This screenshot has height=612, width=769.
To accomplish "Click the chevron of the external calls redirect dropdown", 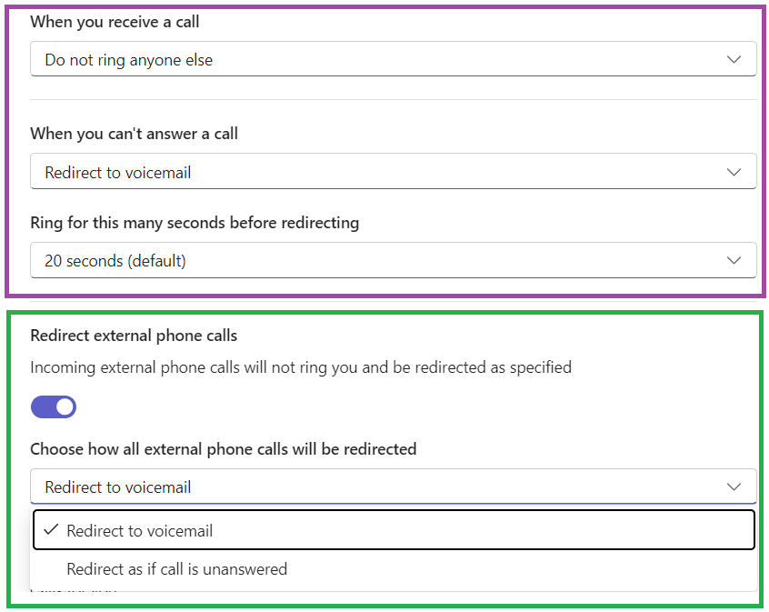I will pos(734,487).
